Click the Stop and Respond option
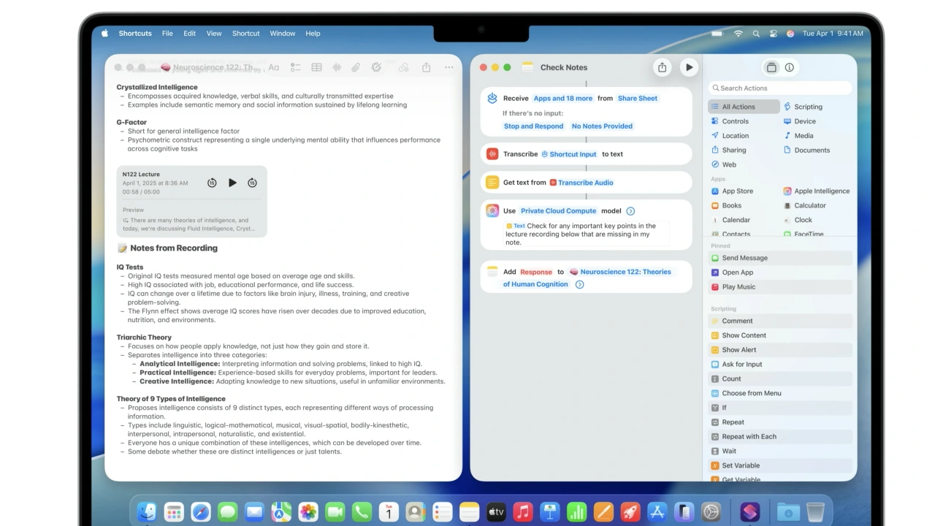Viewport: 935px width, 526px height. pos(533,126)
